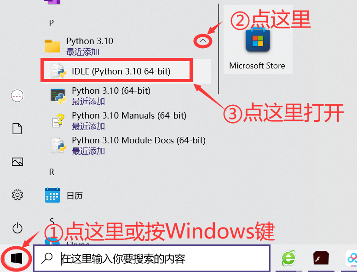This screenshot has height=272, width=357.
Task: Open Python 3.10 (64-bit) console entry
Action: pos(126,96)
